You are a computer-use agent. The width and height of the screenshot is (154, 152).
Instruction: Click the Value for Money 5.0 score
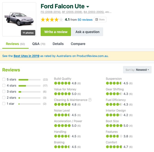(74, 94)
